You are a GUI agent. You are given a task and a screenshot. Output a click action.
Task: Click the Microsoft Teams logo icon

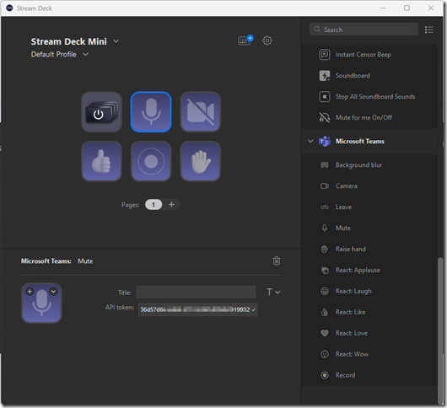click(x=325, y=142)
